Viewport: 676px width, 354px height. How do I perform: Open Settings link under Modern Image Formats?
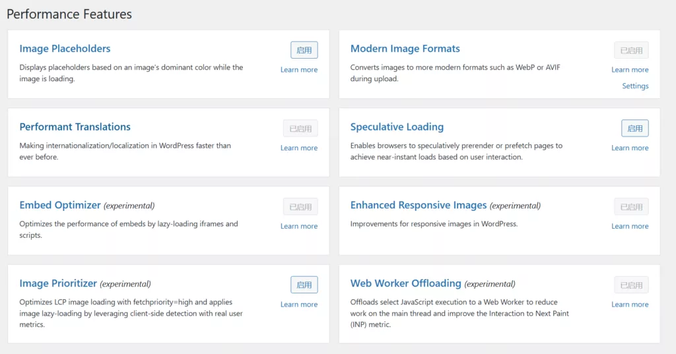pyautogui.click(x=635, y=86)
